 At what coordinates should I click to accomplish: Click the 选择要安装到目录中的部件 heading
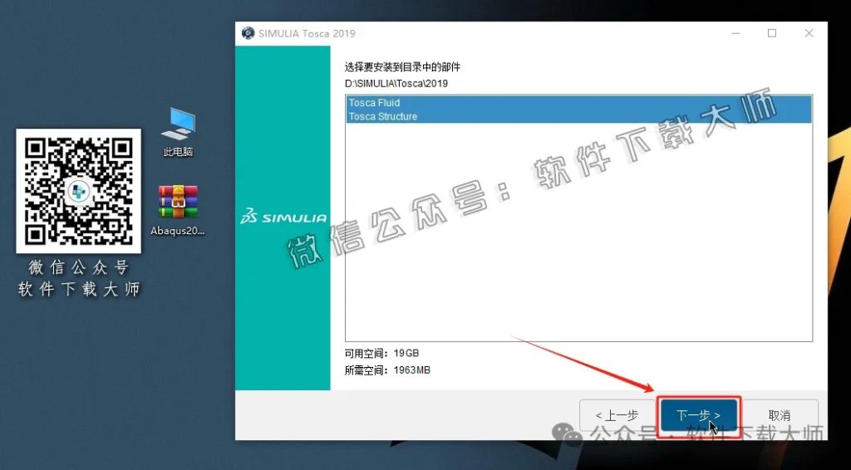402,67
